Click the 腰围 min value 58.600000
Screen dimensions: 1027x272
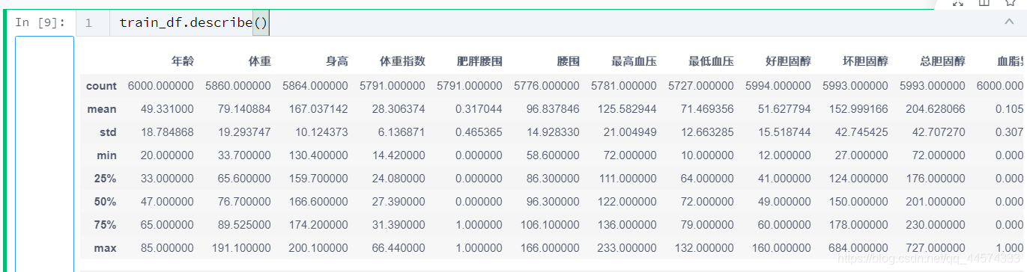tap(553, 155)
